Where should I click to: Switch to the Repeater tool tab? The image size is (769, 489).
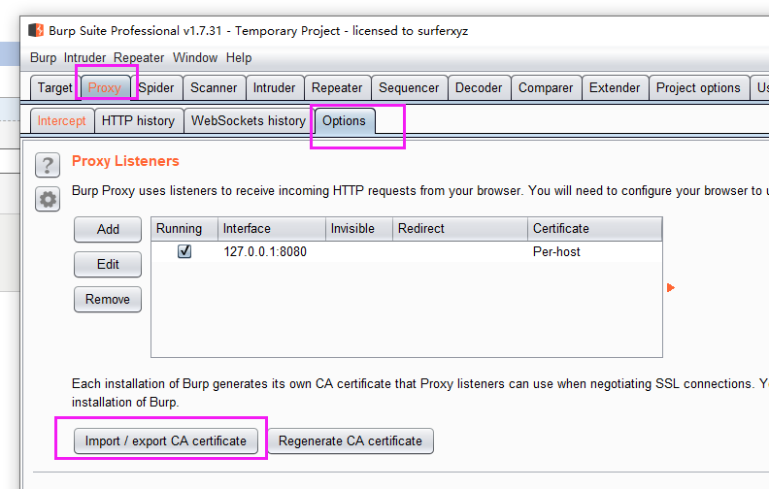(x=337, y=87)
